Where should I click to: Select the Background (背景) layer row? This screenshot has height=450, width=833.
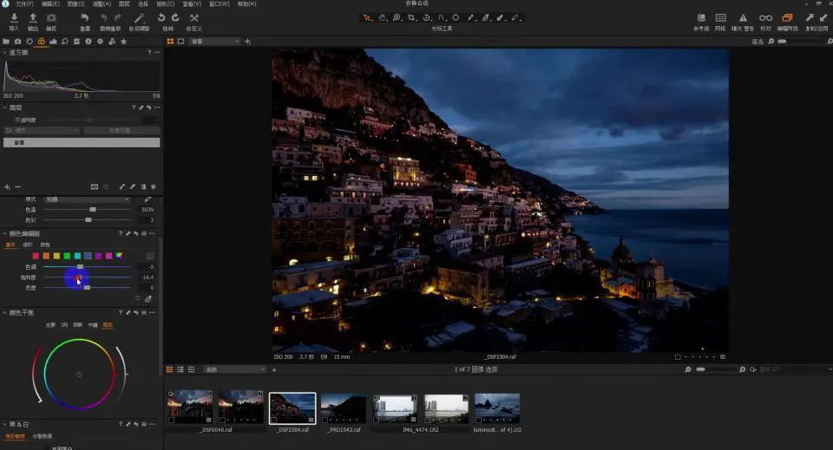[82, 143]
